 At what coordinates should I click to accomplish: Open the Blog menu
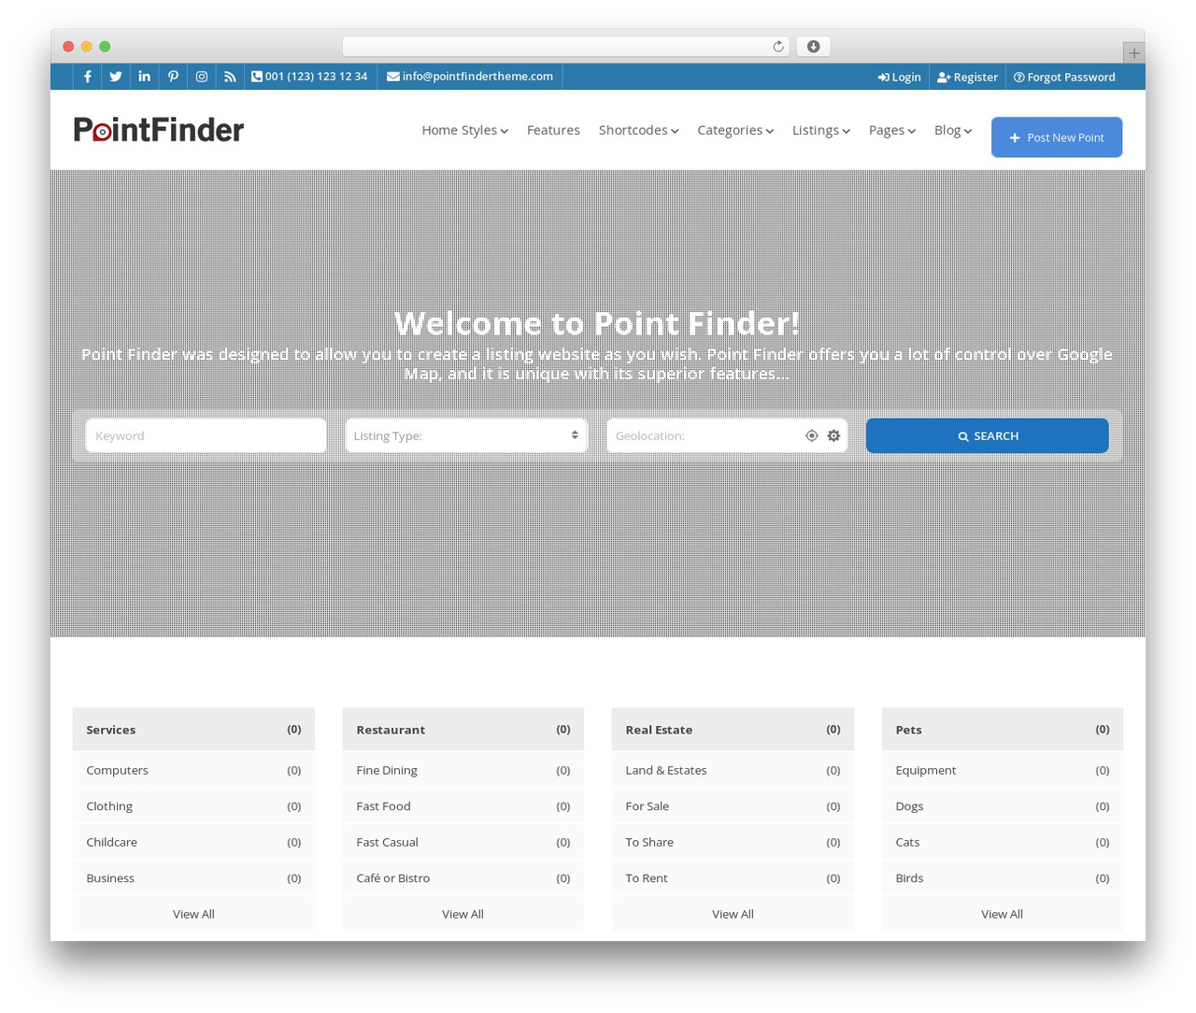coord(953,130)
